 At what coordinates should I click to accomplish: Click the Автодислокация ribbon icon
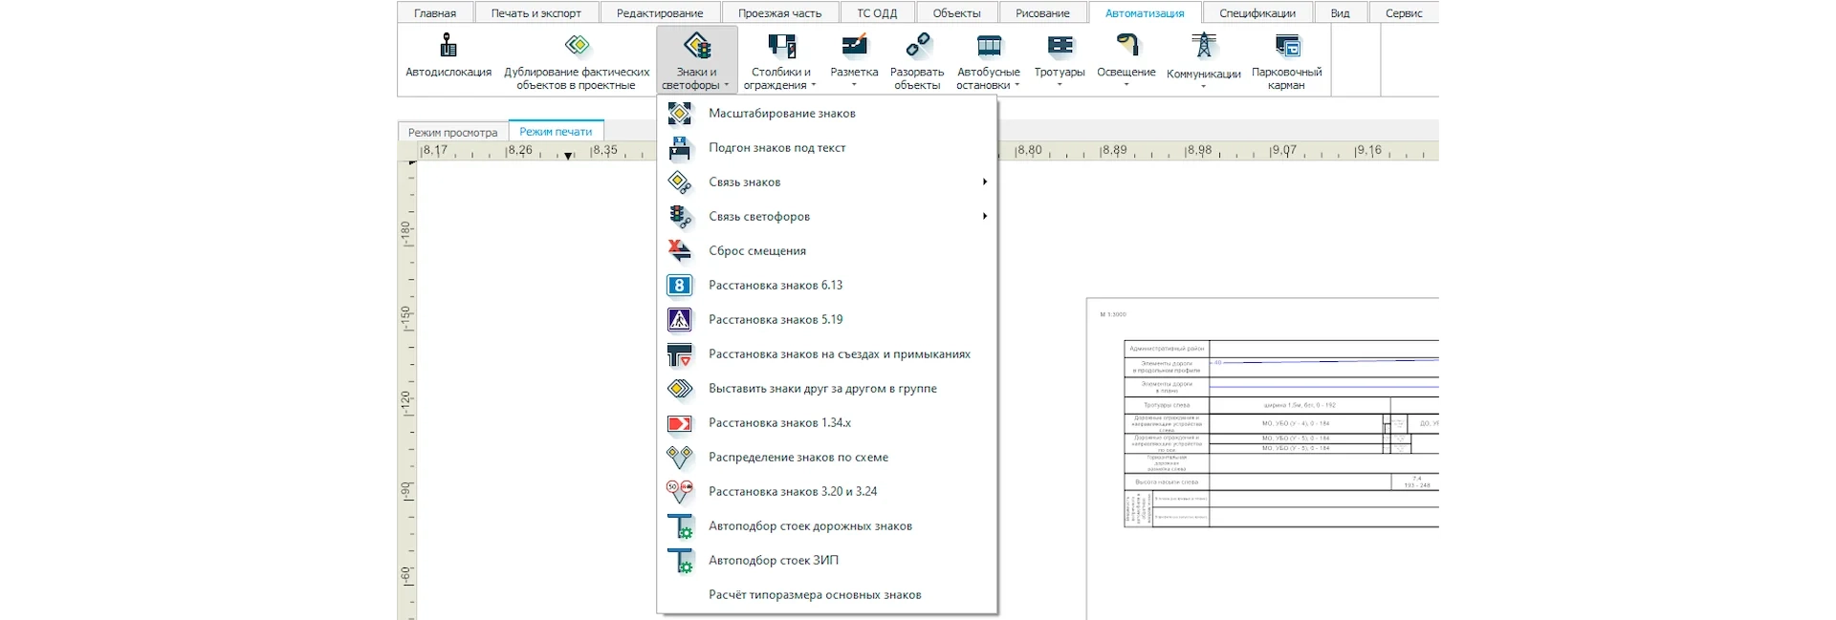point(448,46)
